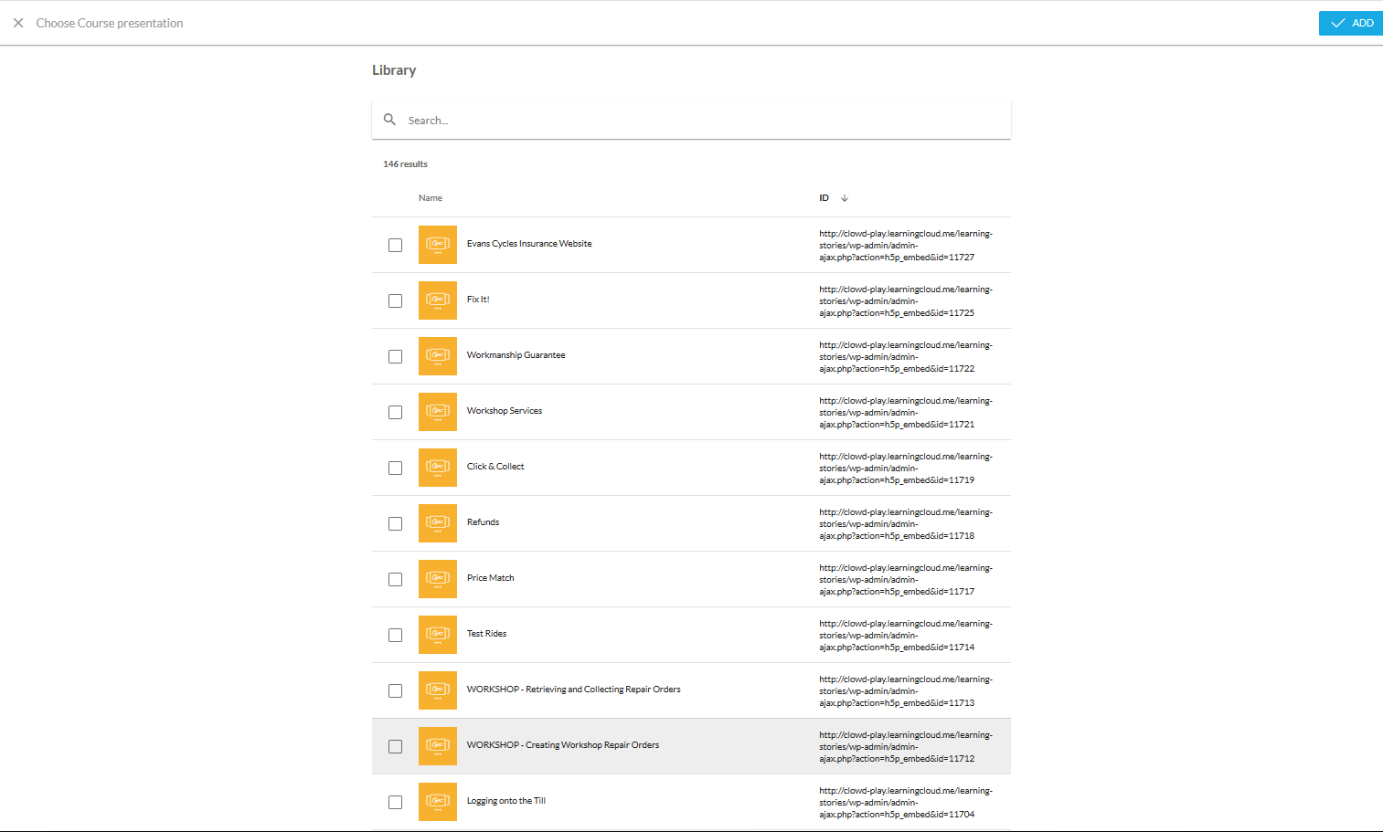The image size is (1383, 832).
Task: Click the magnifier search icon
Action: pos(389,120)
